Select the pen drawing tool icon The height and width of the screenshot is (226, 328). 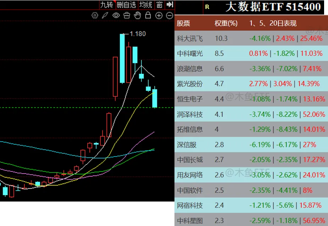point(105,16)
